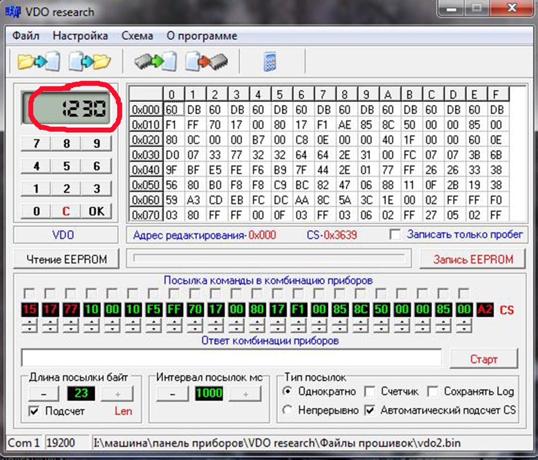Click the mileage LCD display showing 1230
538x460 pixels.
coord(66,108)
